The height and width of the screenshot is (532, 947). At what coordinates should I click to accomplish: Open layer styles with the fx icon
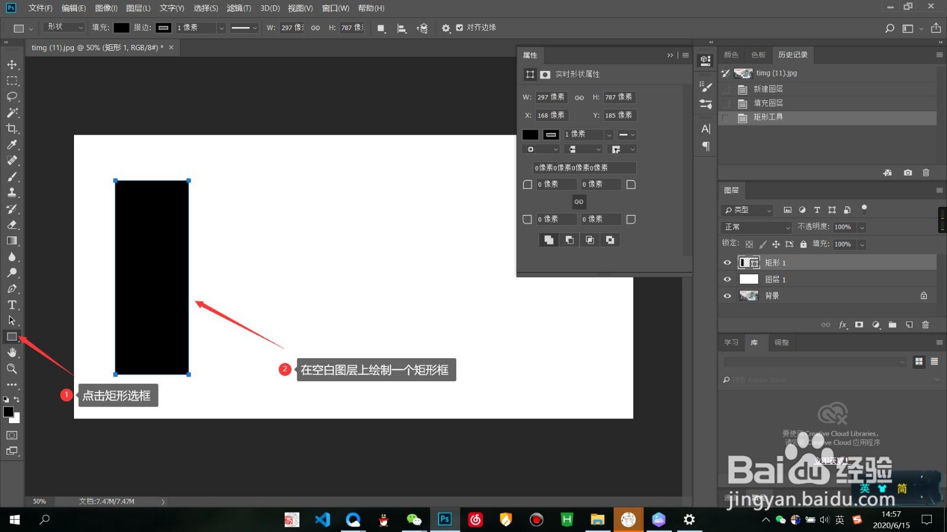click(843, 325)
